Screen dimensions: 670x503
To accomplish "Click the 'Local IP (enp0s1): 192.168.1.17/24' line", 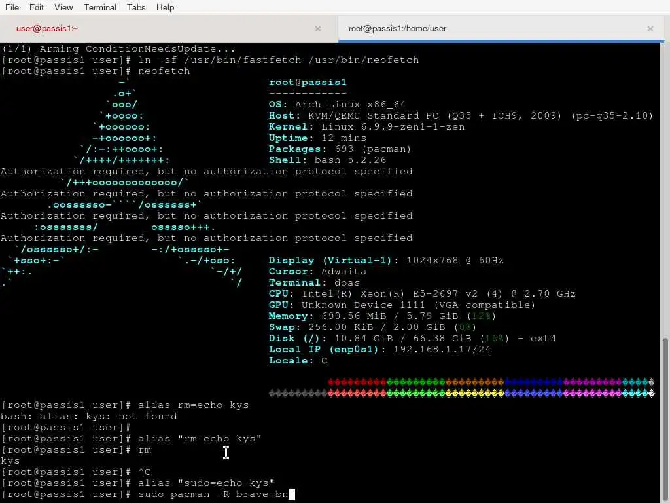I will pyautogui.click(x=379, y=349).
